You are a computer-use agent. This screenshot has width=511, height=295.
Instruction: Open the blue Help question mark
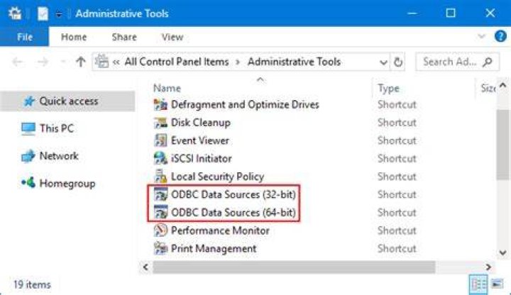[500, 36]
